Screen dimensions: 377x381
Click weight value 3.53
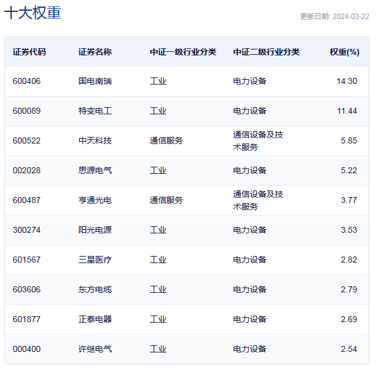[x=349, y=230]
